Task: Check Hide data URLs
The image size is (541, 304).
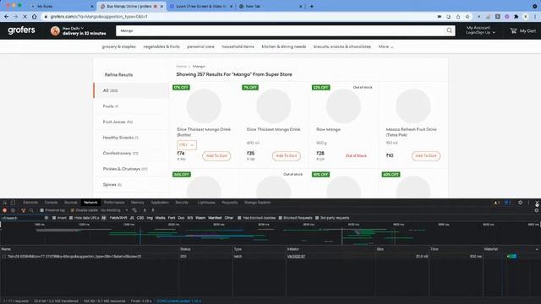Action: coord(71,218)
